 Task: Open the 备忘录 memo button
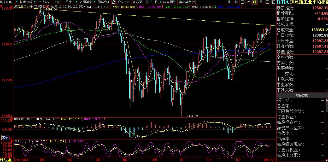point(137,2)
